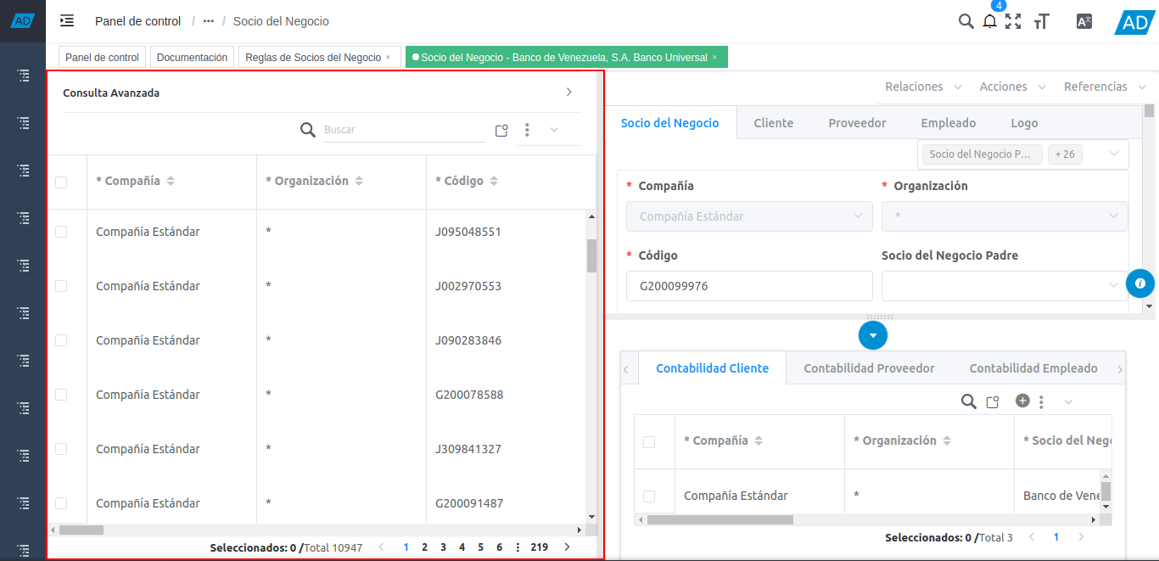Image resolution: width=1159 pixels, height=561 pixels.
Task: Close the Banco de Venezuela tab
Action: (714, 58)
